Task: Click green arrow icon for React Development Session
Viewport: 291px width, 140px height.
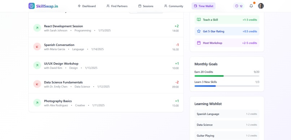Action: click(37, 28)
